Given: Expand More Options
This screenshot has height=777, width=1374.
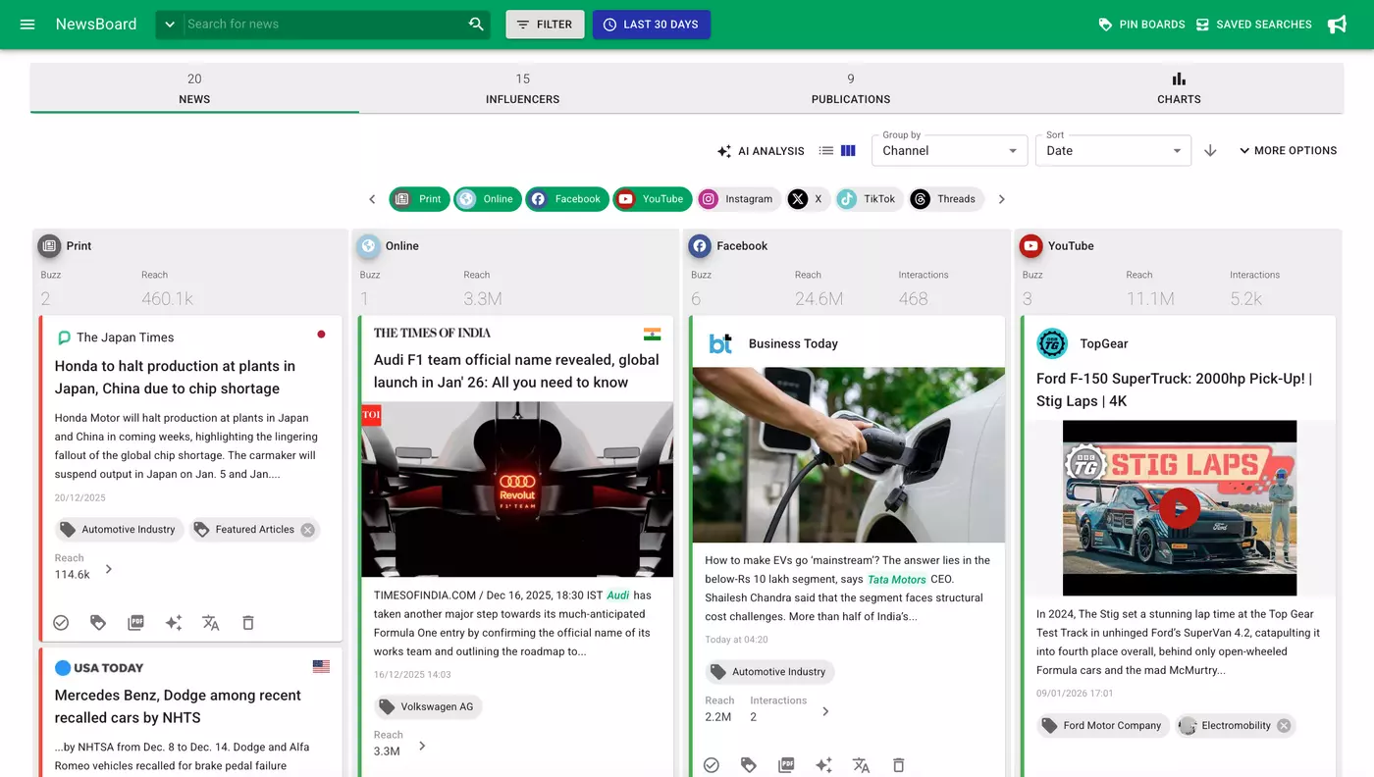Looking at the screenshot, I should point(1288,151).
